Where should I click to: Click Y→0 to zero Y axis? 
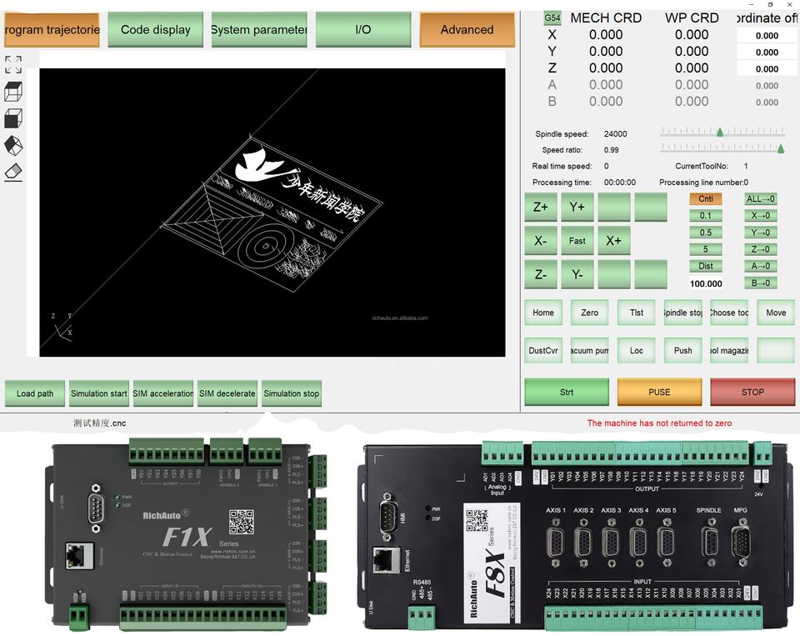click(761, 233)
